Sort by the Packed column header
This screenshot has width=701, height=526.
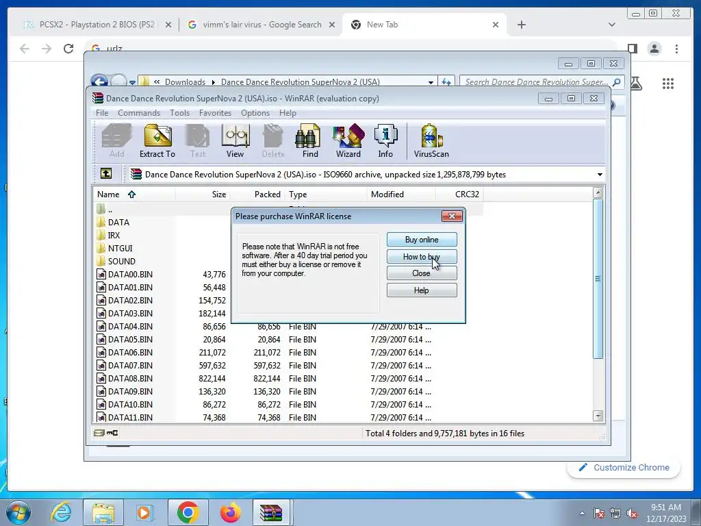click(257, 194)
